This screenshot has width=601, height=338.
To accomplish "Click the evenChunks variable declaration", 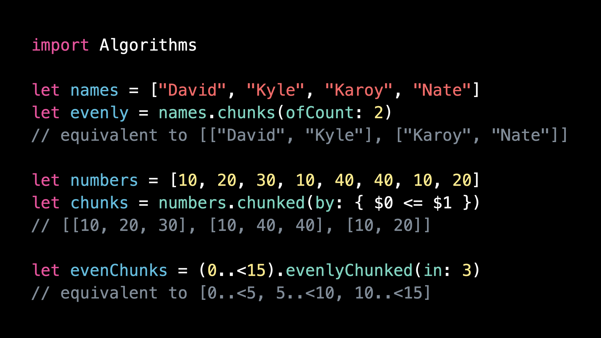I will pyautogui.click(x=118, y=270).
